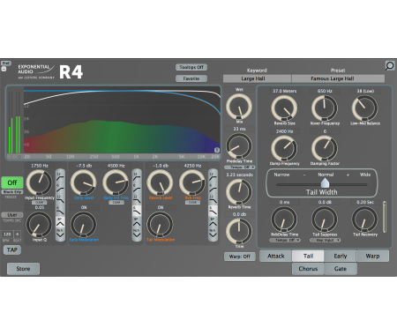Toggle the green Off freeze button
Viewport: 397px width, 335px height.
pyautogui.click(x=12, y=182)
